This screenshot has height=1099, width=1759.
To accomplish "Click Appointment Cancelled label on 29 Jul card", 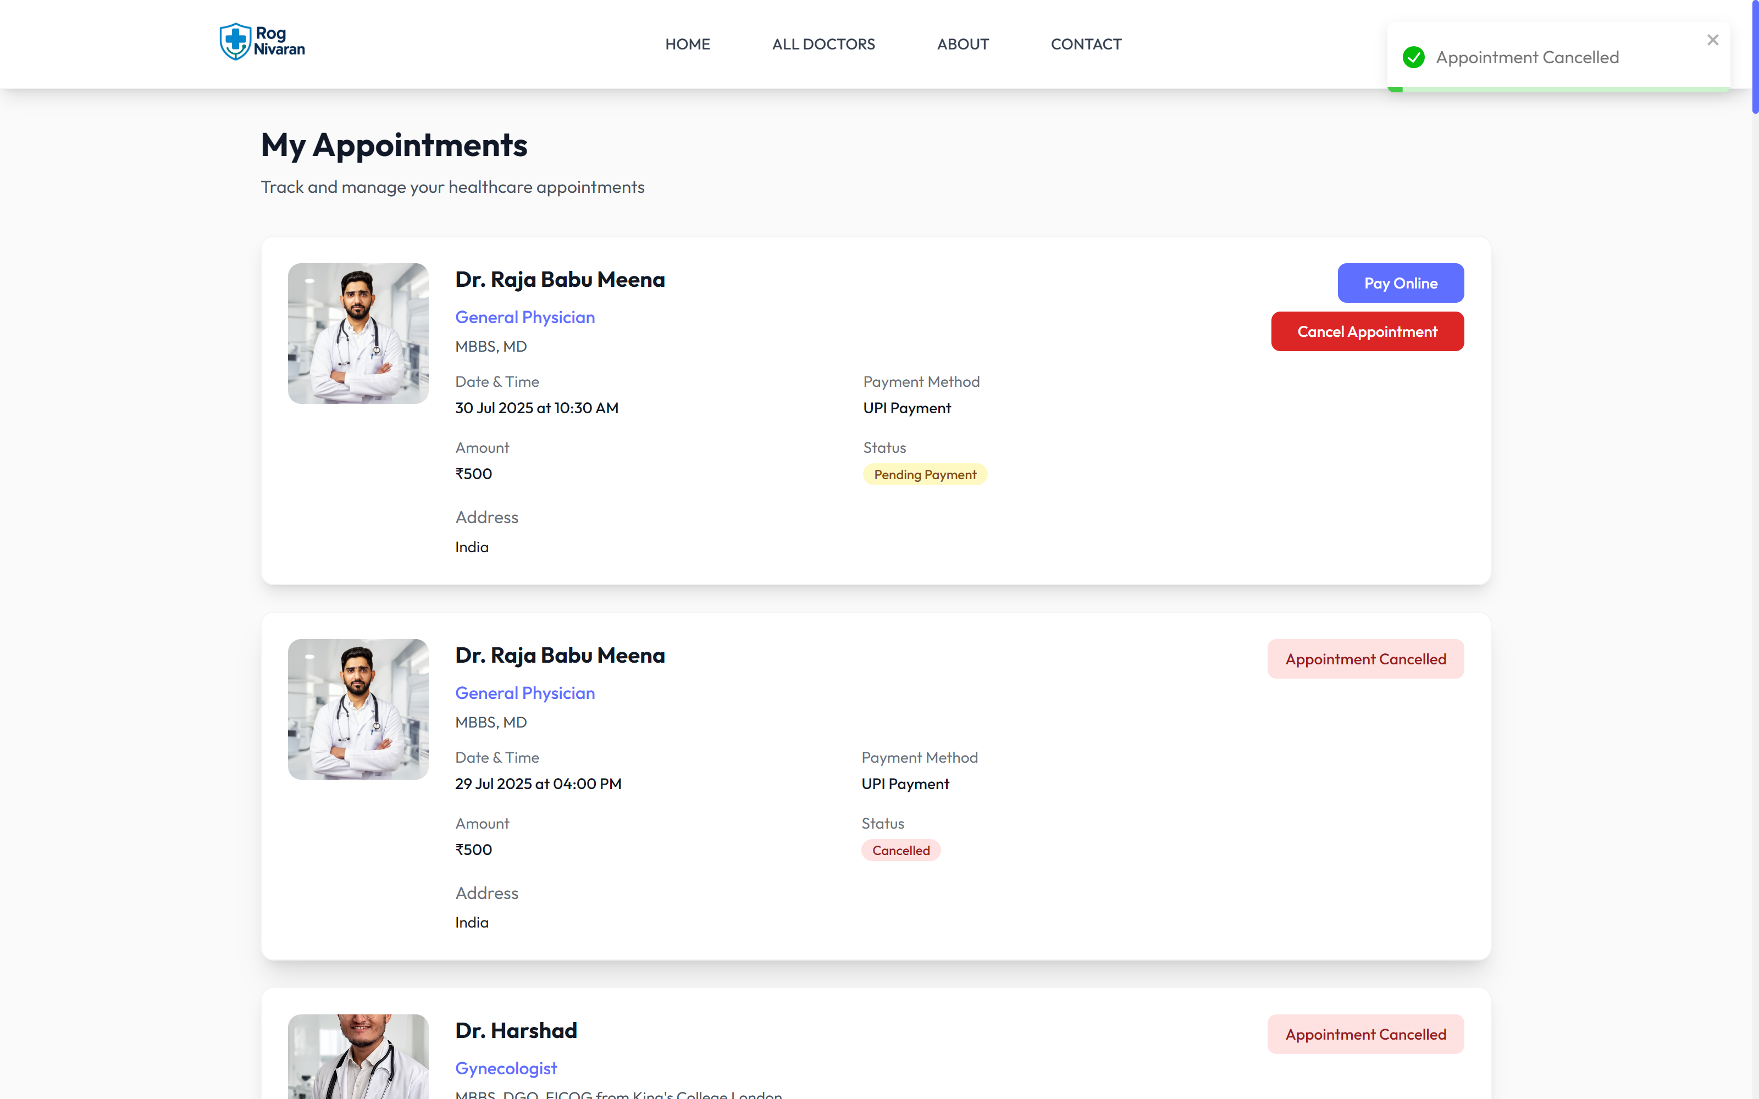I will point(1365,659).
